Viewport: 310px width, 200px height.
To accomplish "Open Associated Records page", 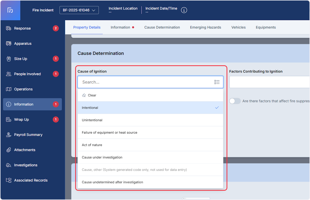I will click(32, 180).
